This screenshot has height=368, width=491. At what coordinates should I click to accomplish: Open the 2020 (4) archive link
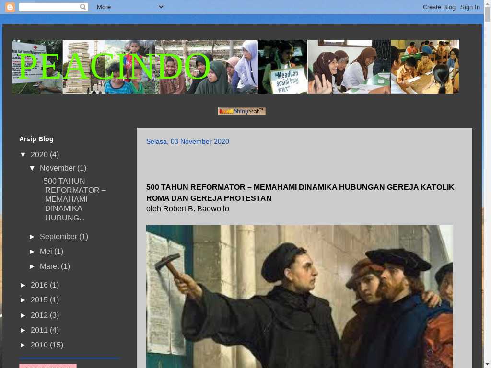(39, 155)
